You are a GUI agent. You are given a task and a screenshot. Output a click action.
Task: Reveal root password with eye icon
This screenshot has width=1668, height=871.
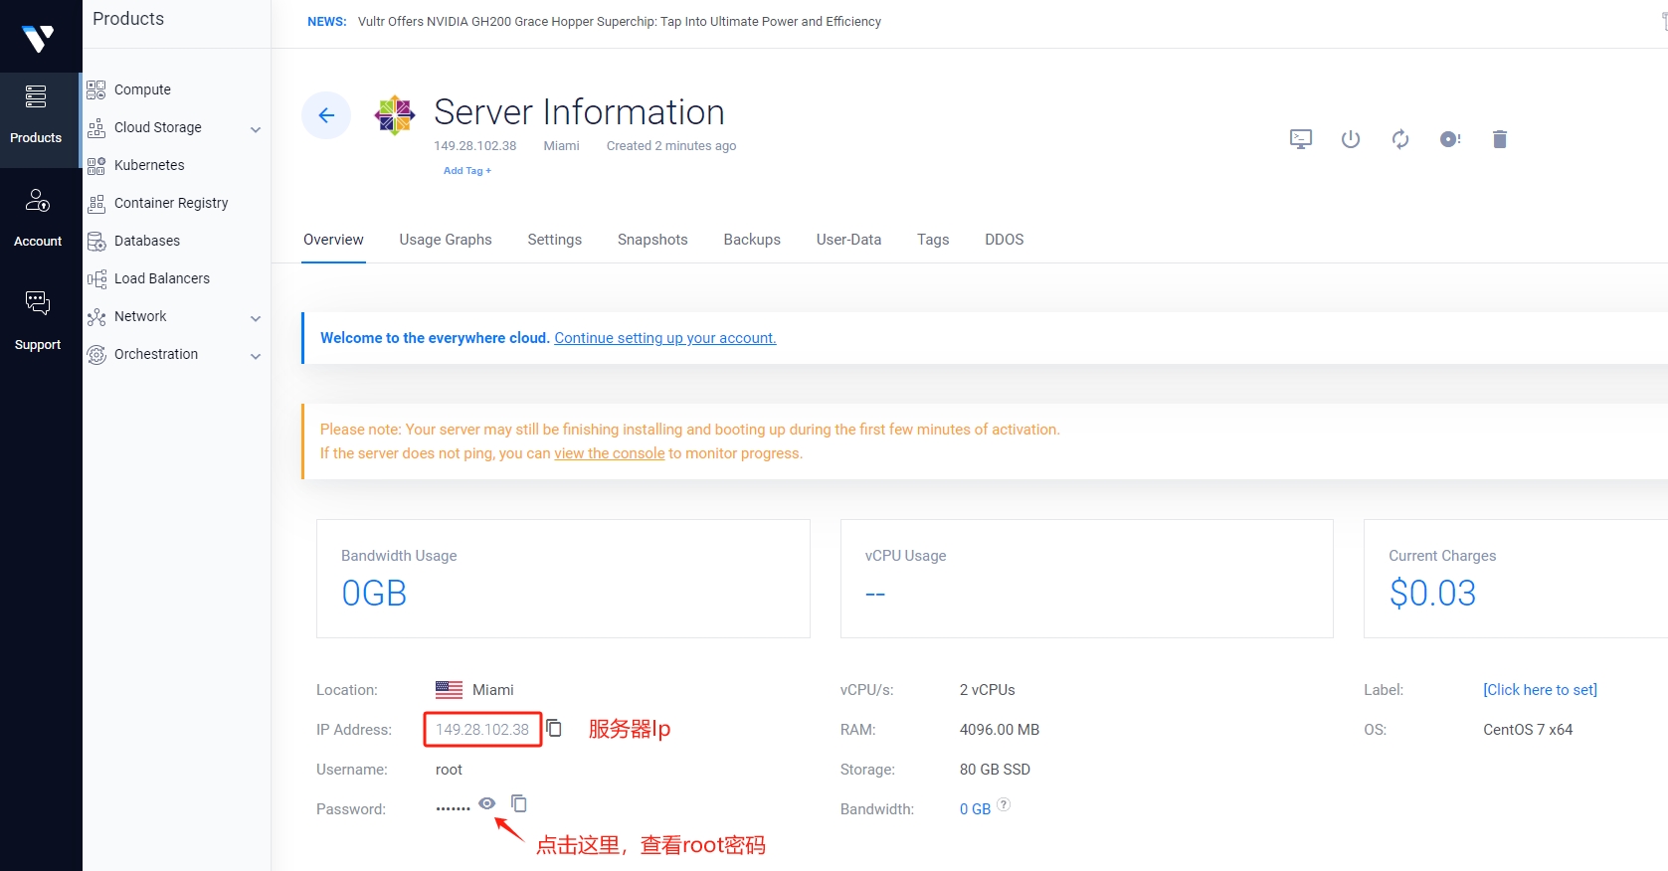(486, 803)
